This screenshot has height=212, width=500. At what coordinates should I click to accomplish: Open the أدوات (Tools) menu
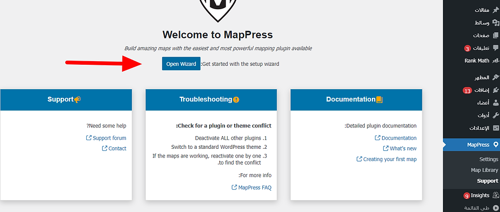tap(471, 115)
